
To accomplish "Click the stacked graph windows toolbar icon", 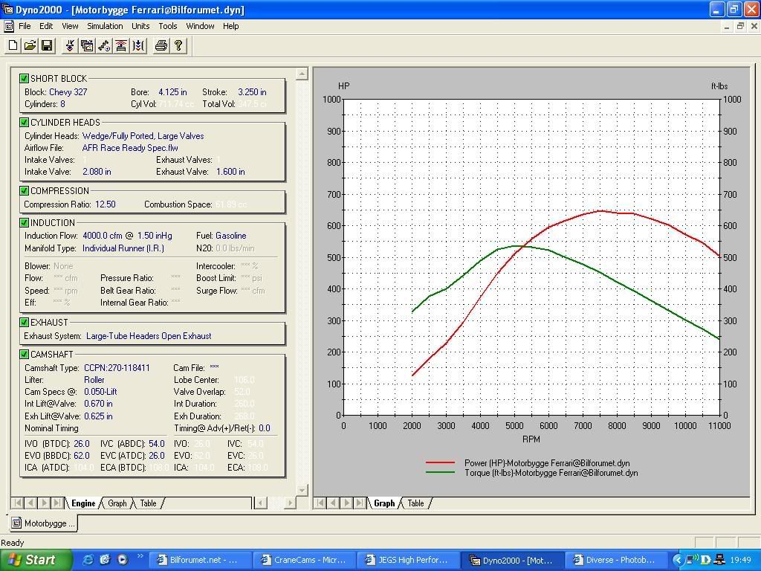I will coord(87,45).
